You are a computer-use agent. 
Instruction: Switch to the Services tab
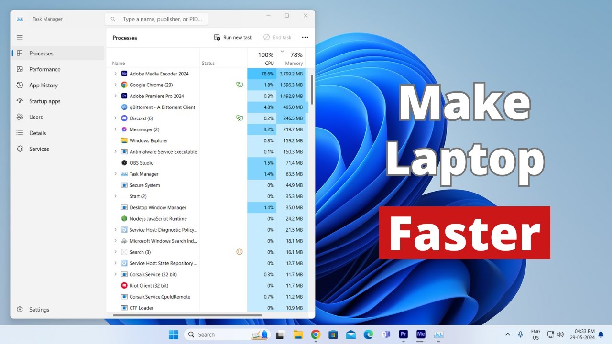click(57, 149)
